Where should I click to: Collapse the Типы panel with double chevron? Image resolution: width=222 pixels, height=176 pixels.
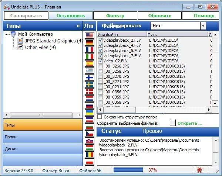78,26
